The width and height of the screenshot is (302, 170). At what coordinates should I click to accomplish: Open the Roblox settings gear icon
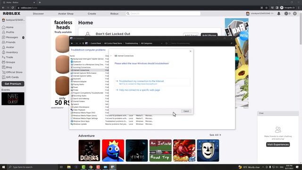(295, 14)
